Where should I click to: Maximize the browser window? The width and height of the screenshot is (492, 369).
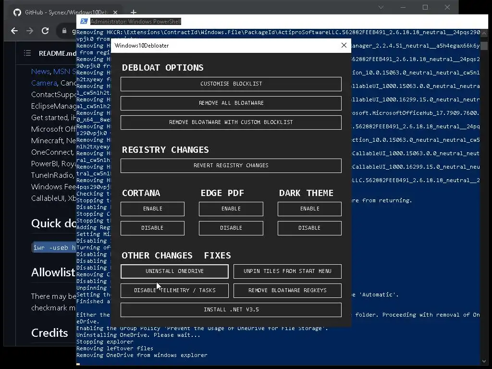click(x=425, y=7)
